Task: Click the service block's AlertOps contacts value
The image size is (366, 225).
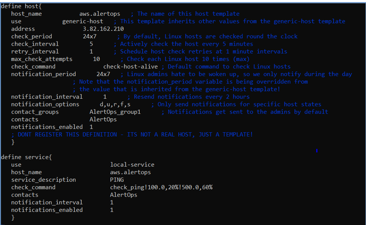Action: tap(123, 195)
